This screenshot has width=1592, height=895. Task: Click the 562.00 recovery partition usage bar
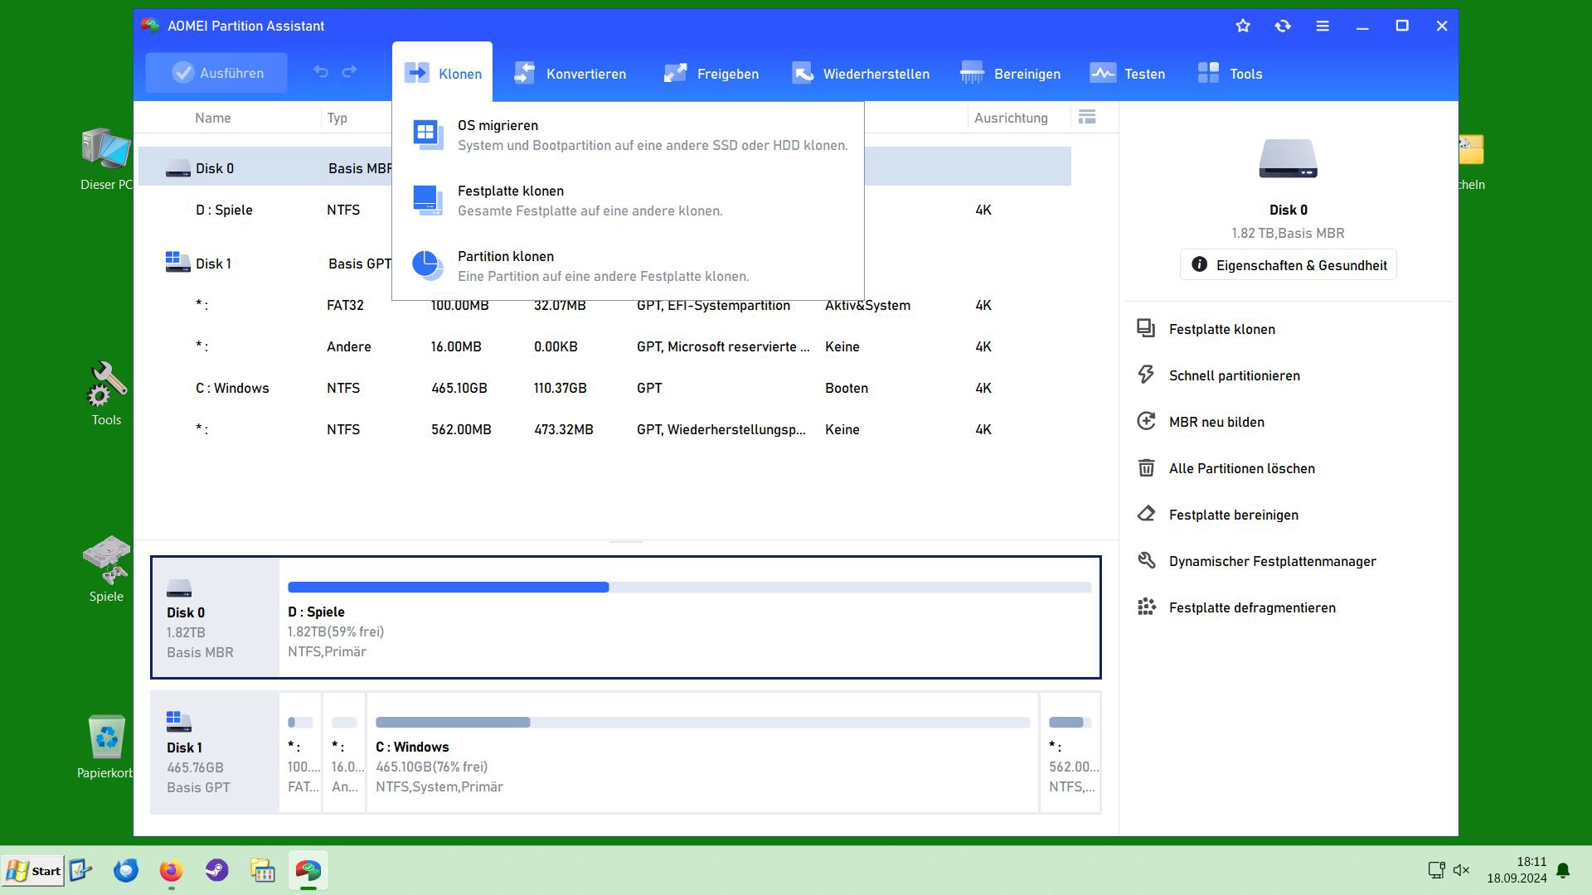pos(1070,722)
